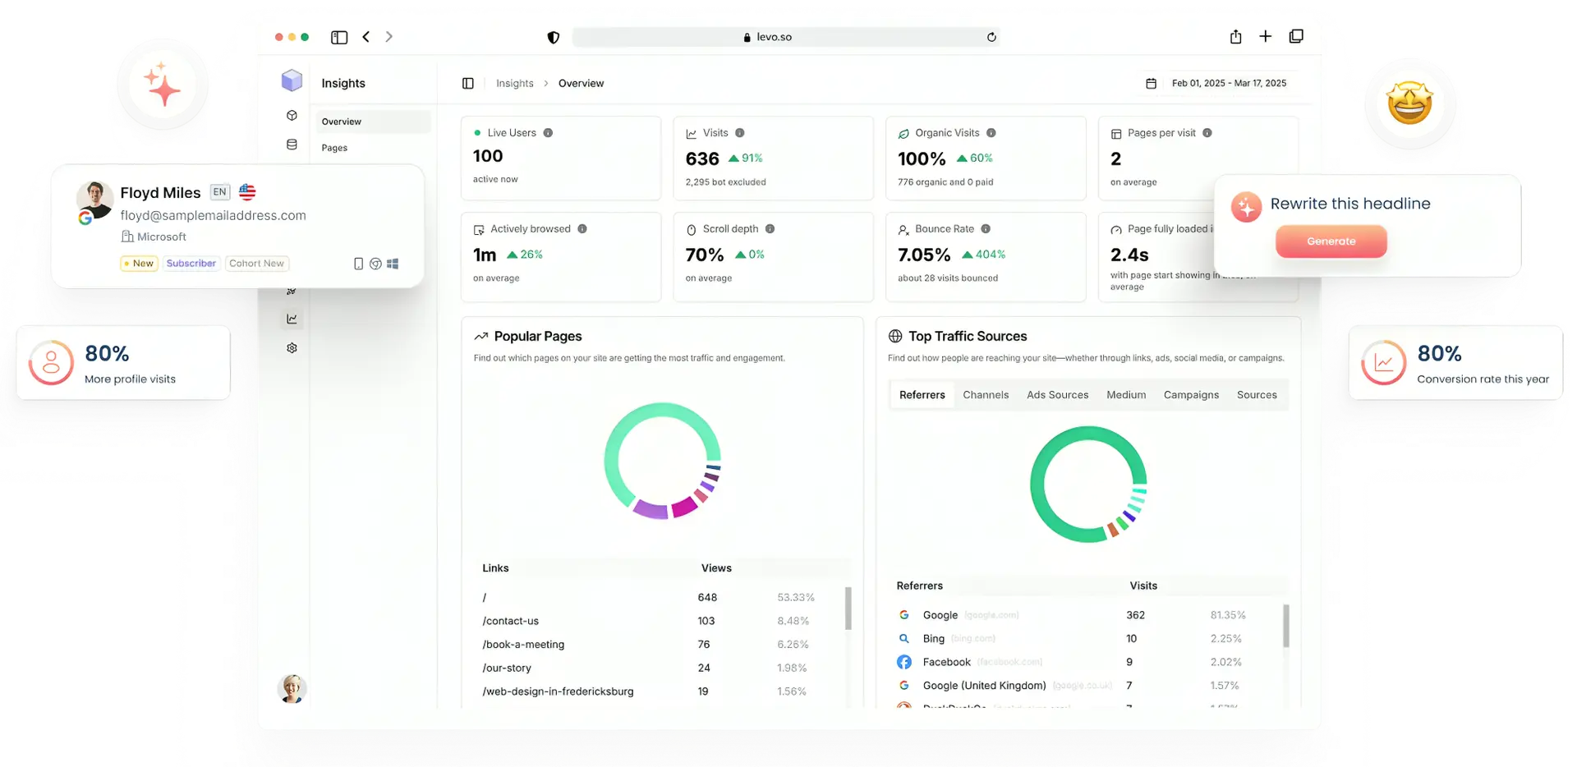Open a new browser tab with plus icon
Viewport: 1577px width, 767px height.
(1265, 37)
